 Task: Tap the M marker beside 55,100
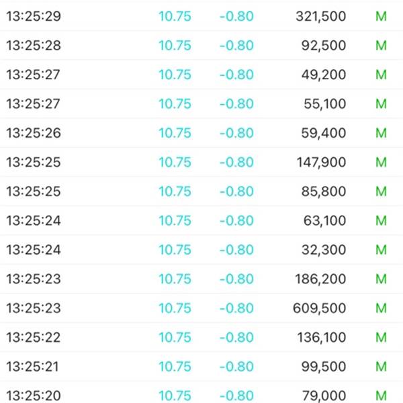[x=381, y=104]
